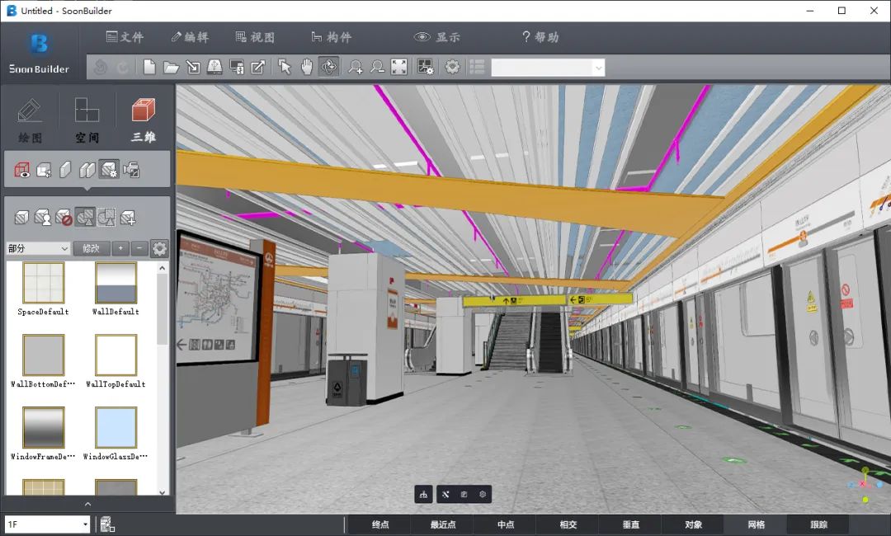This screenshot has height=536, width=891.
Task: Expand the empty combo box on the toolbar
Action: (600, 67)
